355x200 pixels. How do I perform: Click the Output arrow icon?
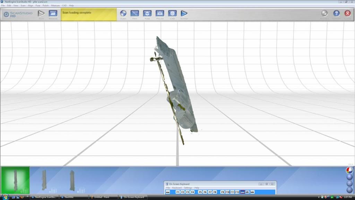184,14
